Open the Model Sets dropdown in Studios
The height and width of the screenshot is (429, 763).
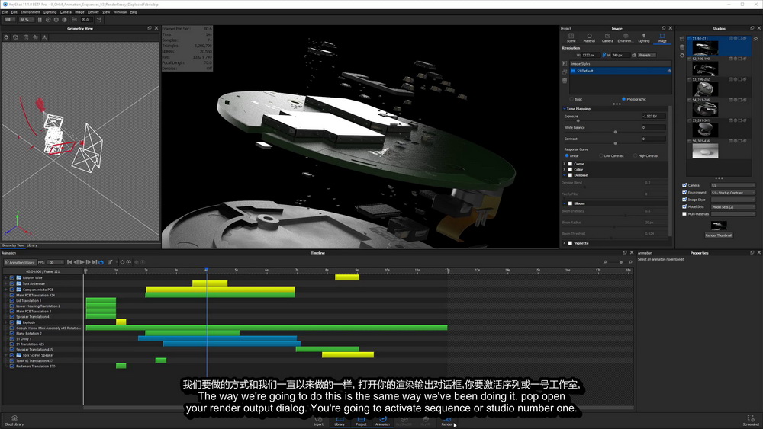pos(732,207)
